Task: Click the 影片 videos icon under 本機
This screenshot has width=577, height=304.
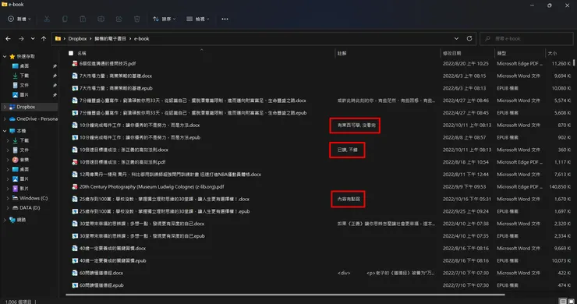Action: (x=15, y=189)
